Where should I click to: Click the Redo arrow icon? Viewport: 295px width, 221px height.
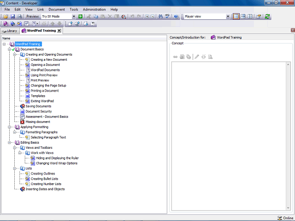[139, 17]
